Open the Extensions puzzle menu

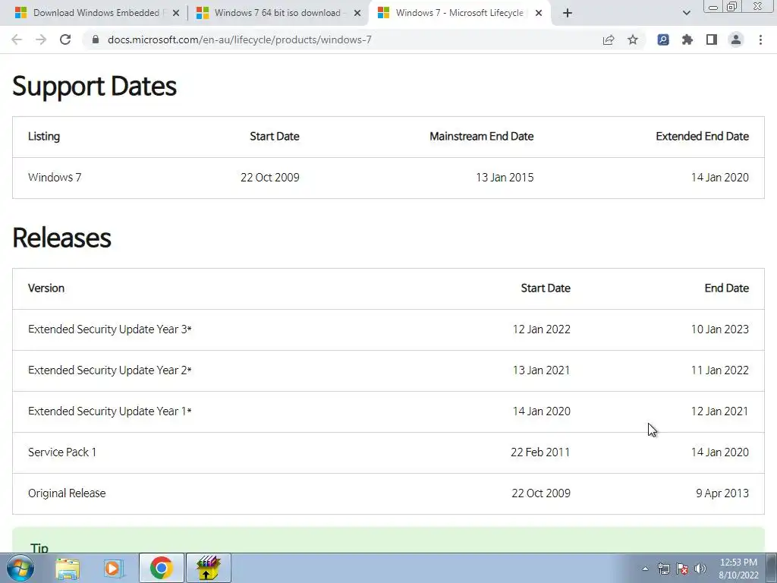(687, 39)
